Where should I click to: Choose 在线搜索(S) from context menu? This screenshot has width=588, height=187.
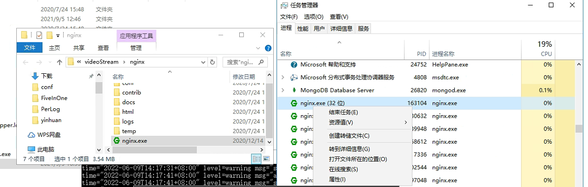pos(343,169)
